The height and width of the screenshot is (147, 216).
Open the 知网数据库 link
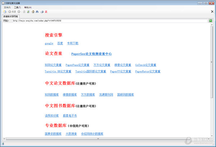tap(52, 95)
